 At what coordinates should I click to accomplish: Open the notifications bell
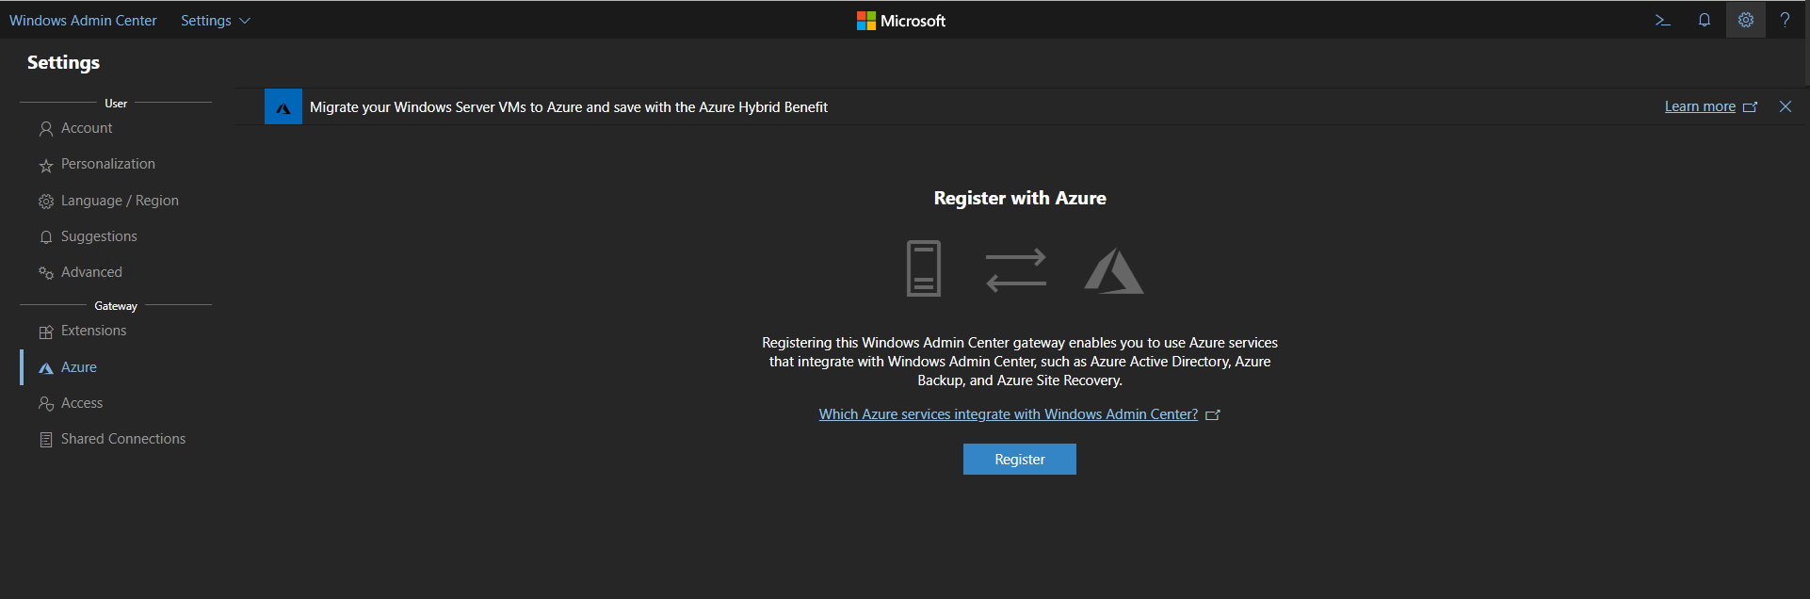(1705, 20)
